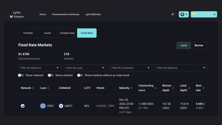
Task: Click the 19.61K USDC lend depth
Action: click(x=184, y=106)
